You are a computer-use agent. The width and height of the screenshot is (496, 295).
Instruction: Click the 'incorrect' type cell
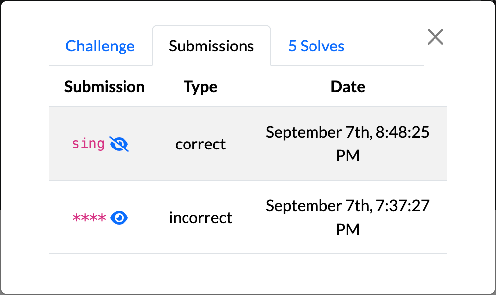click(200, 218)
